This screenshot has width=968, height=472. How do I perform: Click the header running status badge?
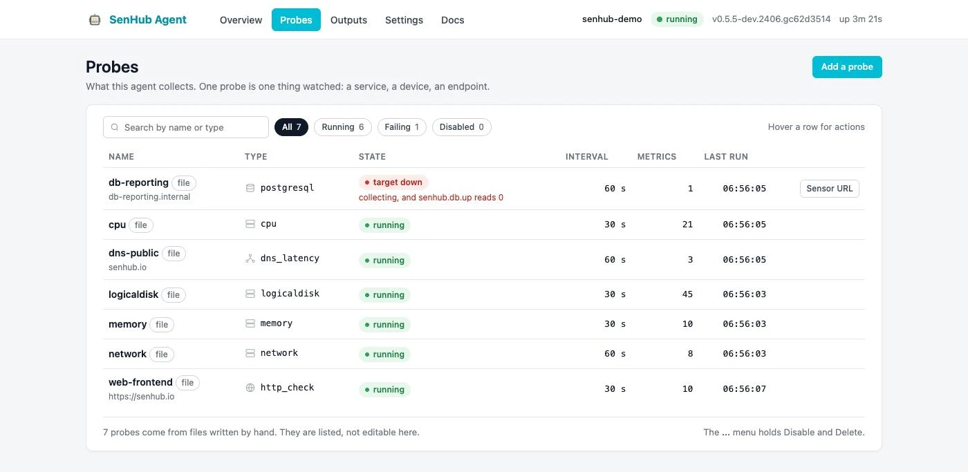677,19
